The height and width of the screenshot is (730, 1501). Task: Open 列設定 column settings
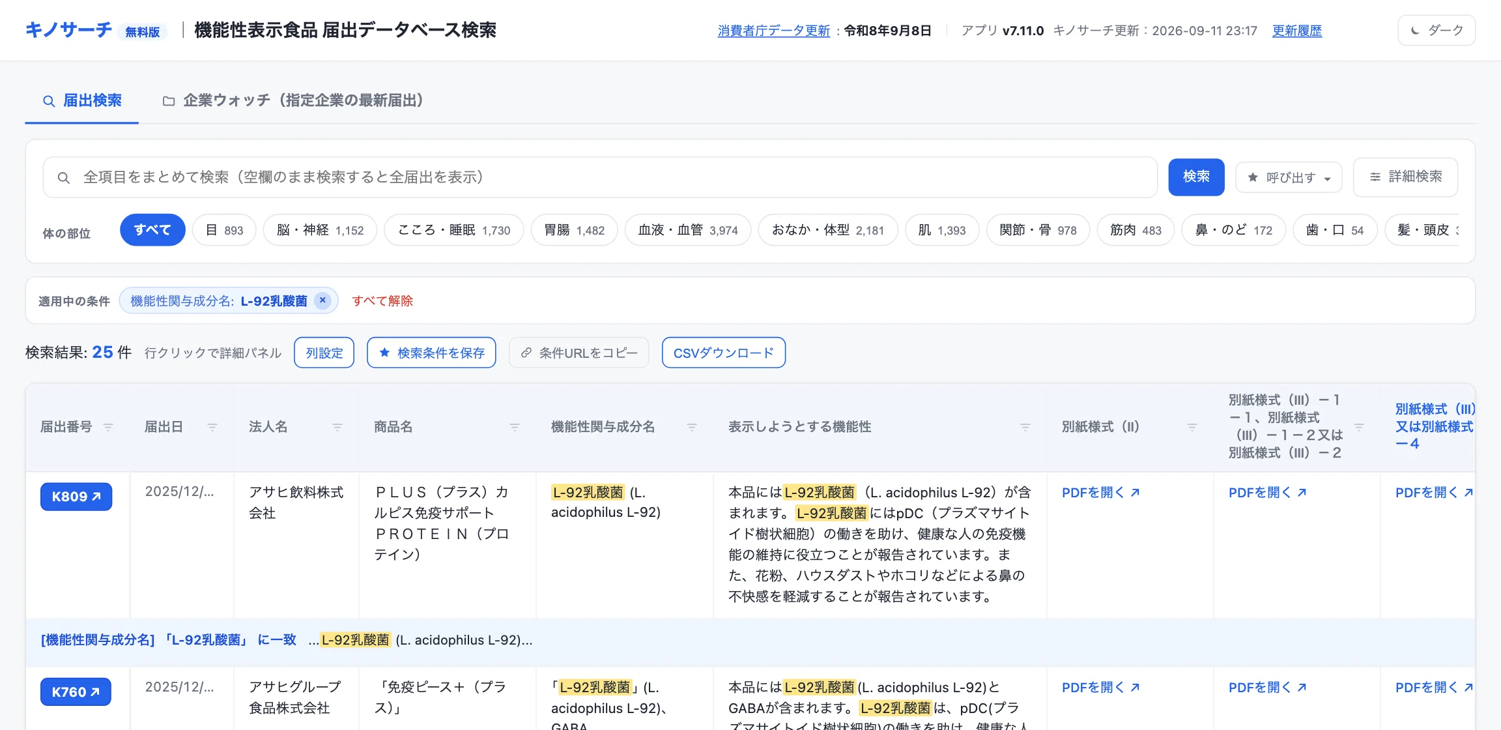(324, 353)
